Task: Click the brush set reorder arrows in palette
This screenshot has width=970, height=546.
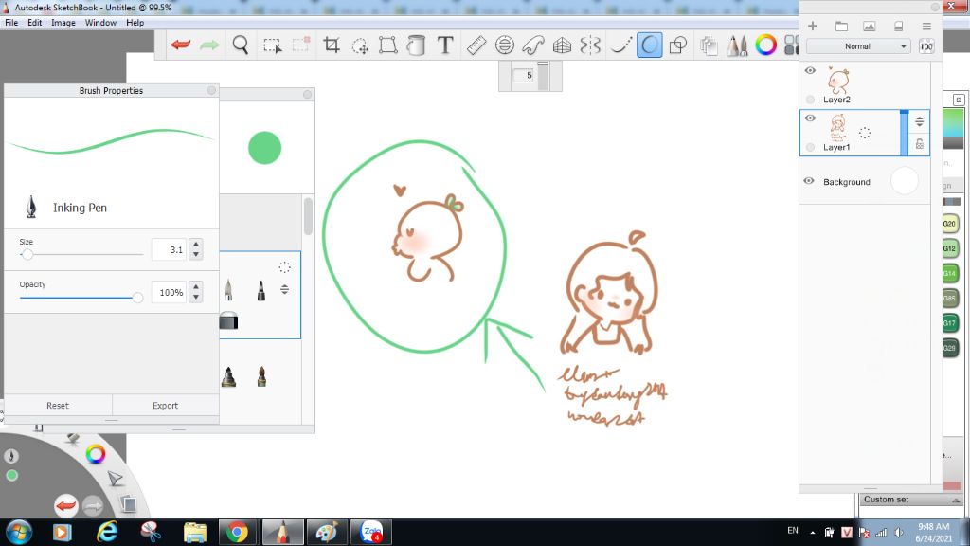Action: (x=284, y=289)
